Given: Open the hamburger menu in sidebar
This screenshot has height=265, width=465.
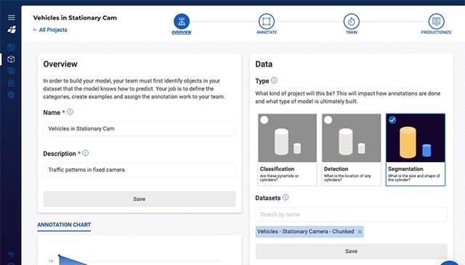Looking at the screenshot, I should [x=12, y=17].
